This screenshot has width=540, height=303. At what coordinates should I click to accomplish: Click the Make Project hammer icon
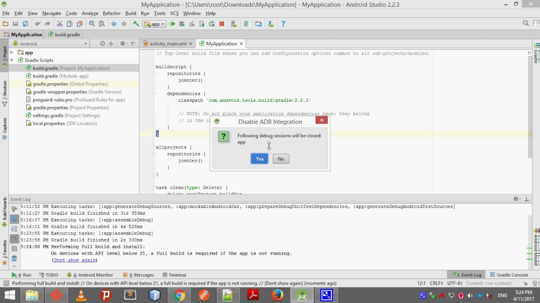click(x=136, y=24)
